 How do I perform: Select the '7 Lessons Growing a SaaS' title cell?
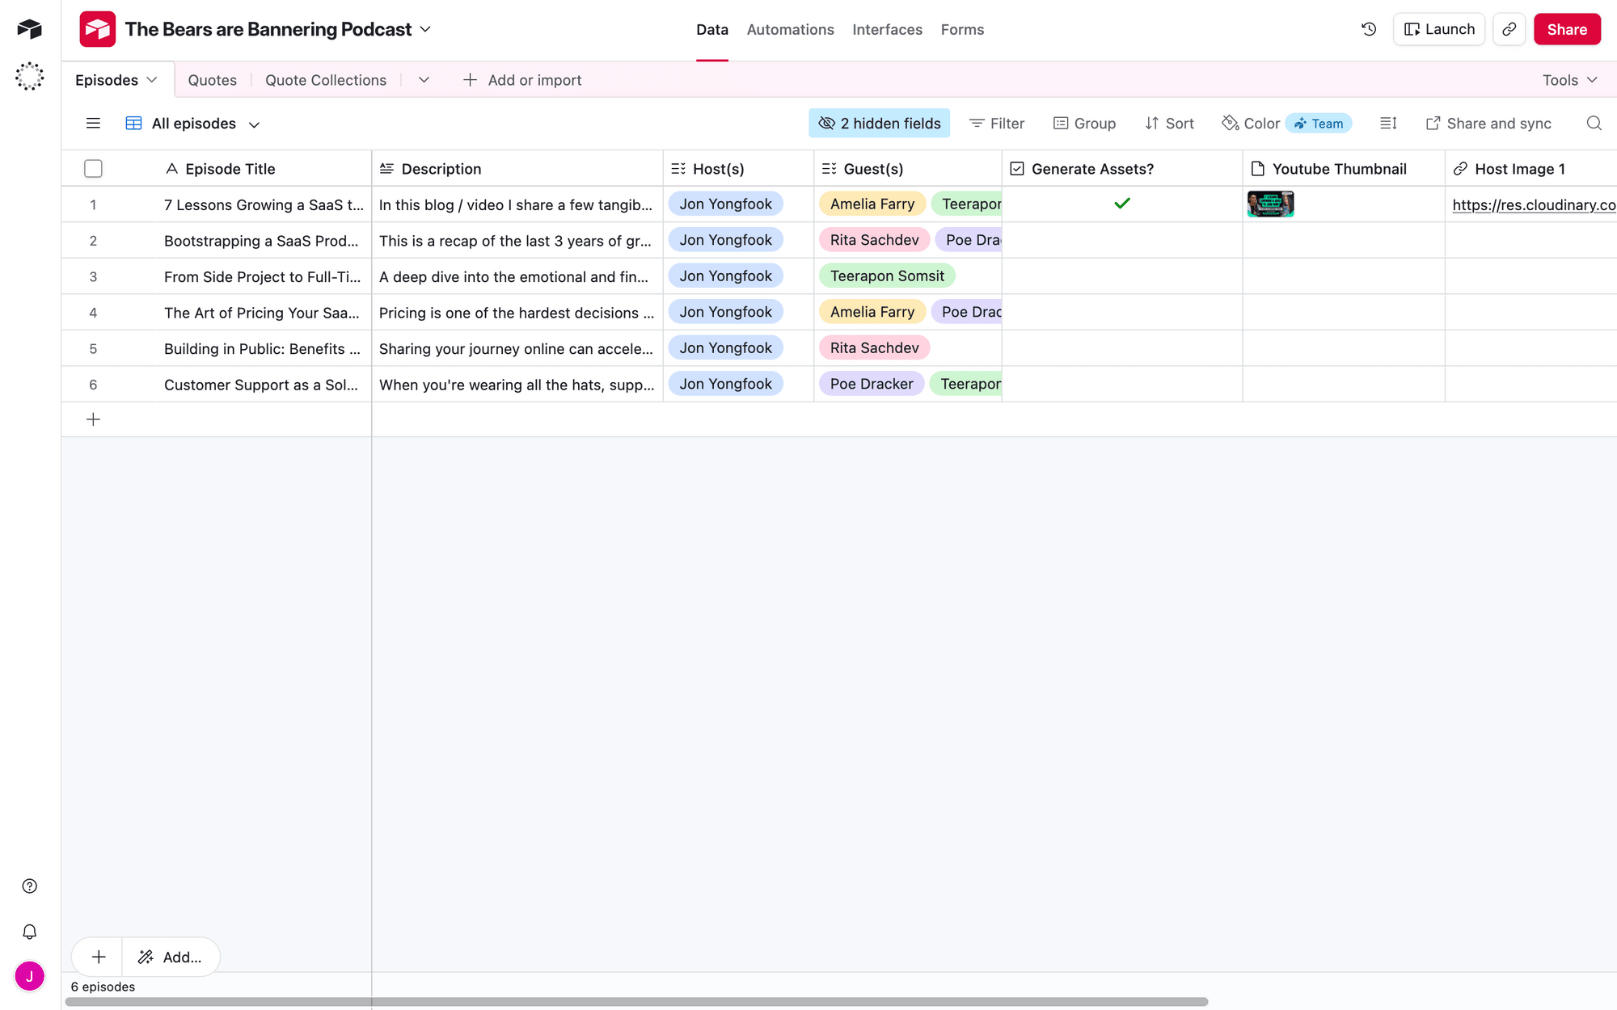point(264,204)
